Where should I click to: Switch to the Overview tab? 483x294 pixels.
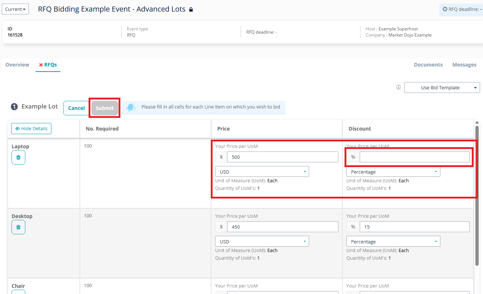click(17, 65)
